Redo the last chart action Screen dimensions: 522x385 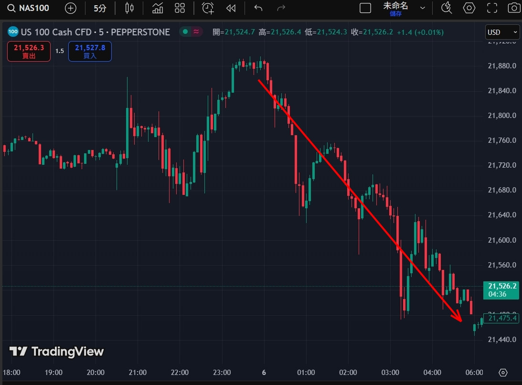(281, 8)
